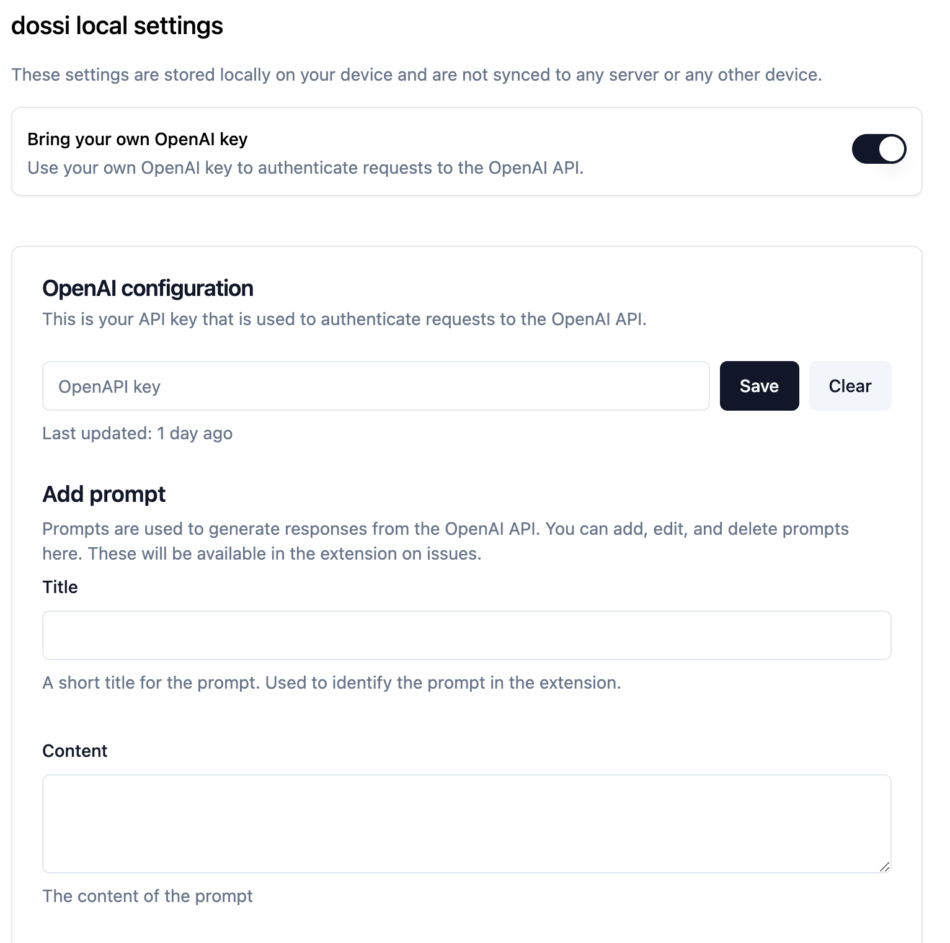
Task: Click the Content textarea resize handle
Action: 885,867
